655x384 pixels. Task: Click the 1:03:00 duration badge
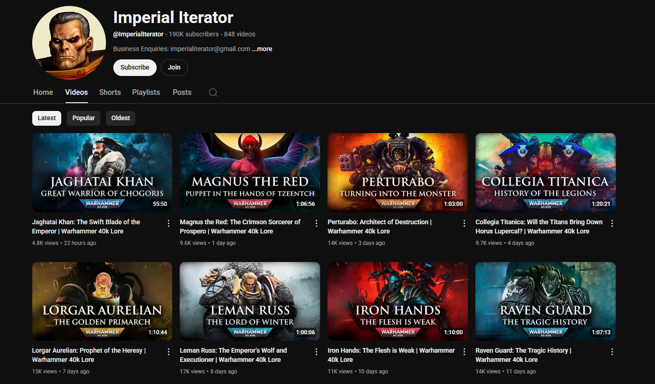coord(453,204)
